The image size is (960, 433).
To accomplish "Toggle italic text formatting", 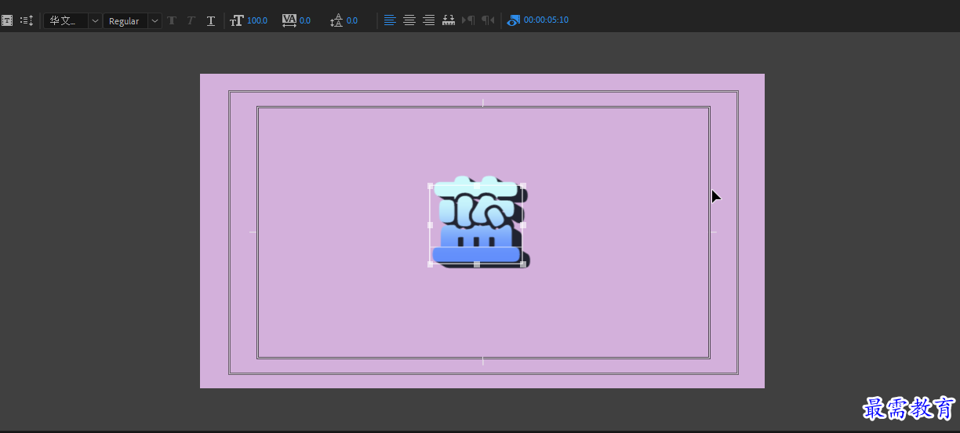I will (x=191, y=20).
